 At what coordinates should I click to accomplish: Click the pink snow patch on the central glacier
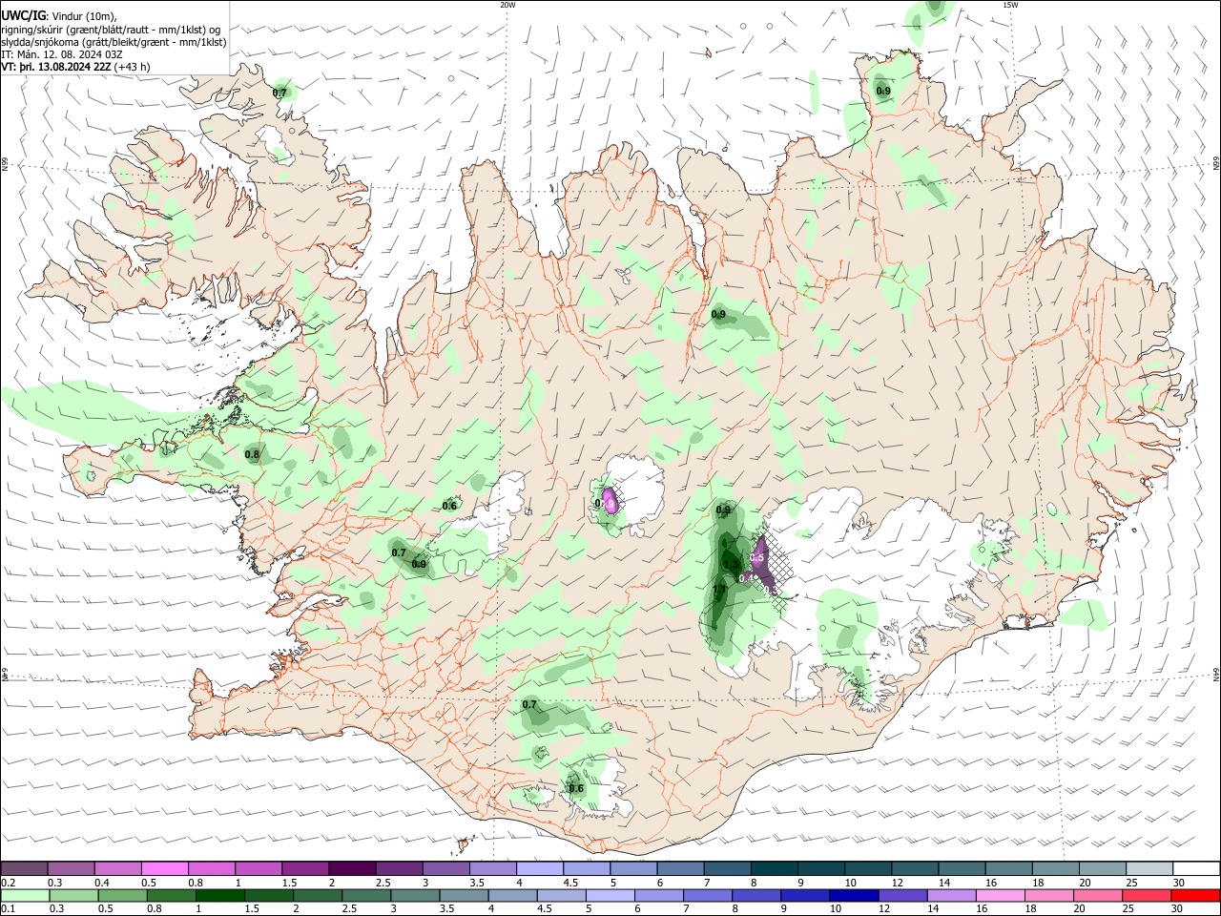(609, 501)
